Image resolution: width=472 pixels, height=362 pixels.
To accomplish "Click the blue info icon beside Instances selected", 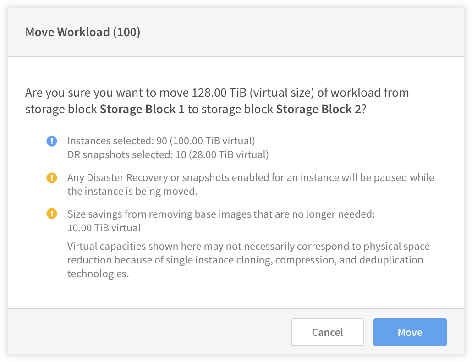I will coord(52,141).
